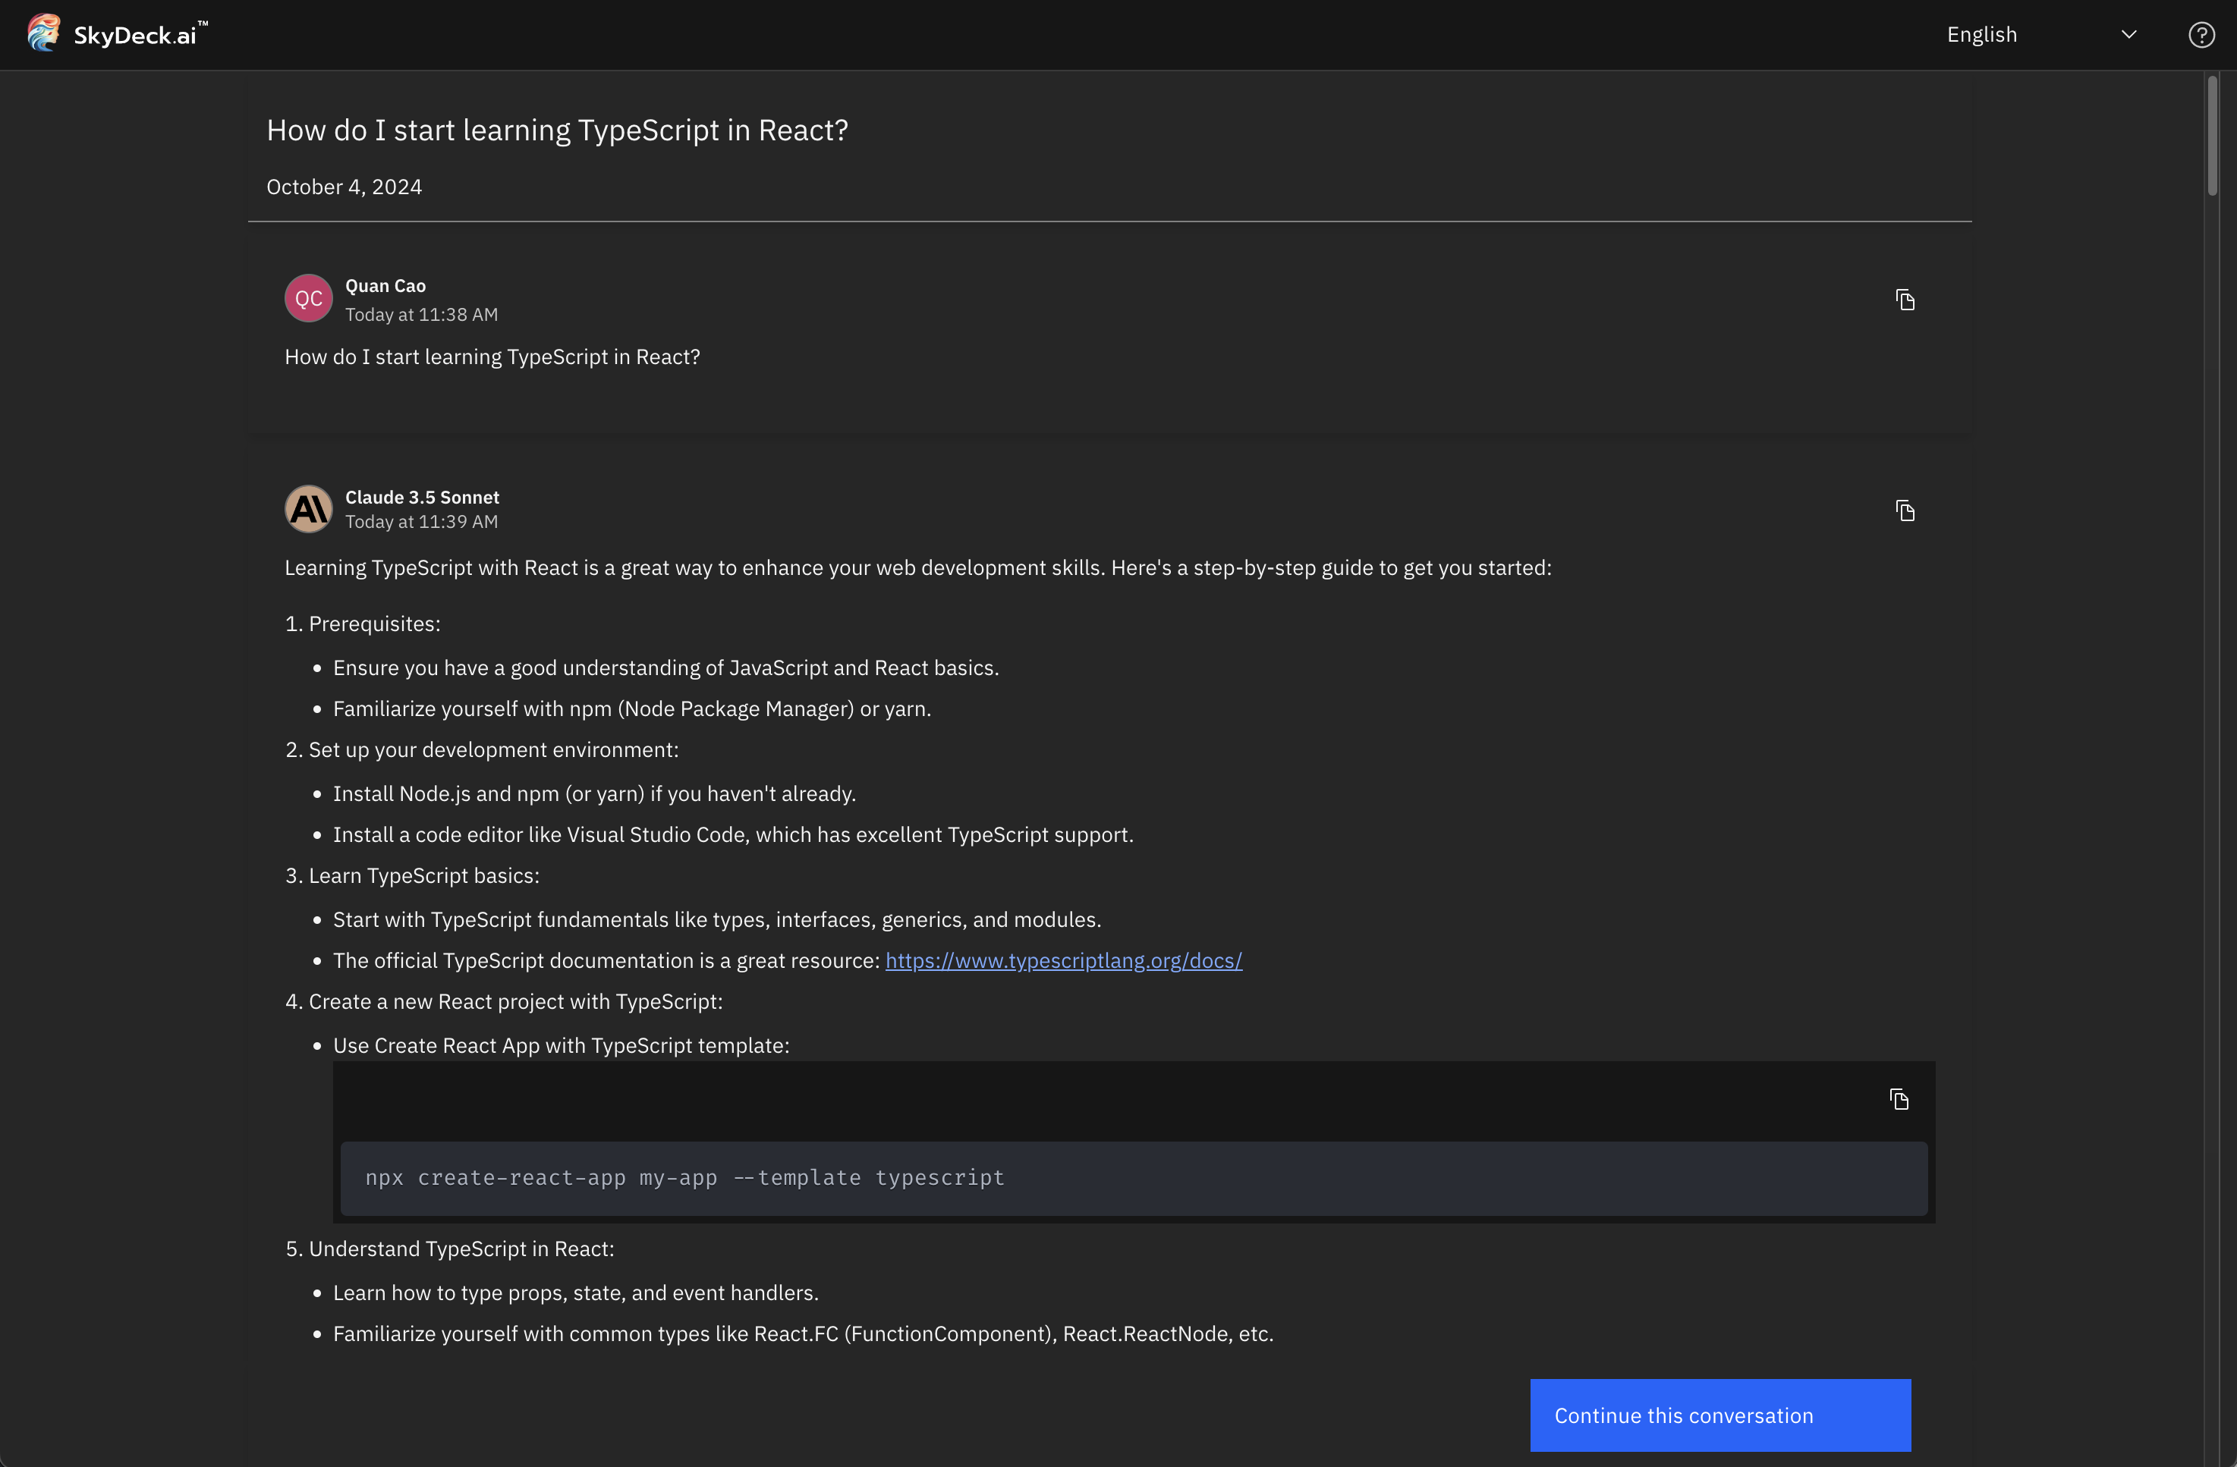Image resolution: width=2237 pixels, height=1467 pixels.
Task: Click the QC user avatar
Action: coord(308,299)
